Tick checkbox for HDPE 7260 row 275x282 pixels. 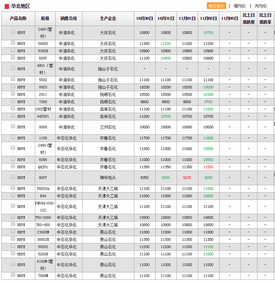(x=13, y=101)
